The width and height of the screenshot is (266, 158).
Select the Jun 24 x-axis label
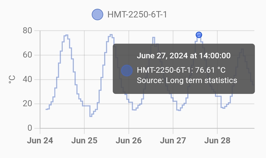point(40,141)
